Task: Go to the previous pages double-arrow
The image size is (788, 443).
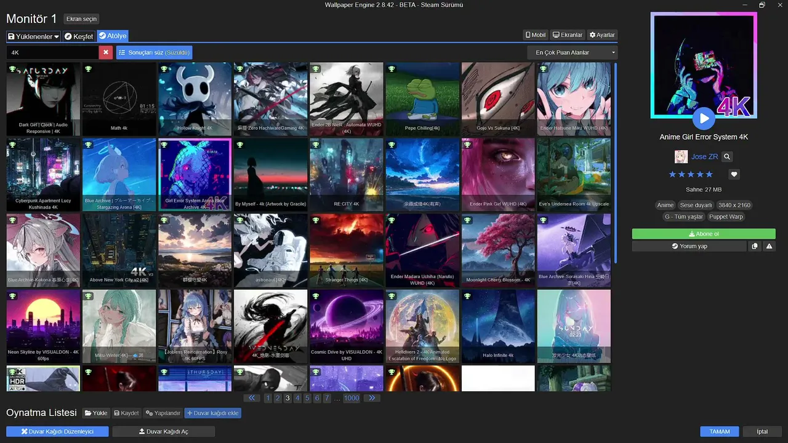Action: 252,398
